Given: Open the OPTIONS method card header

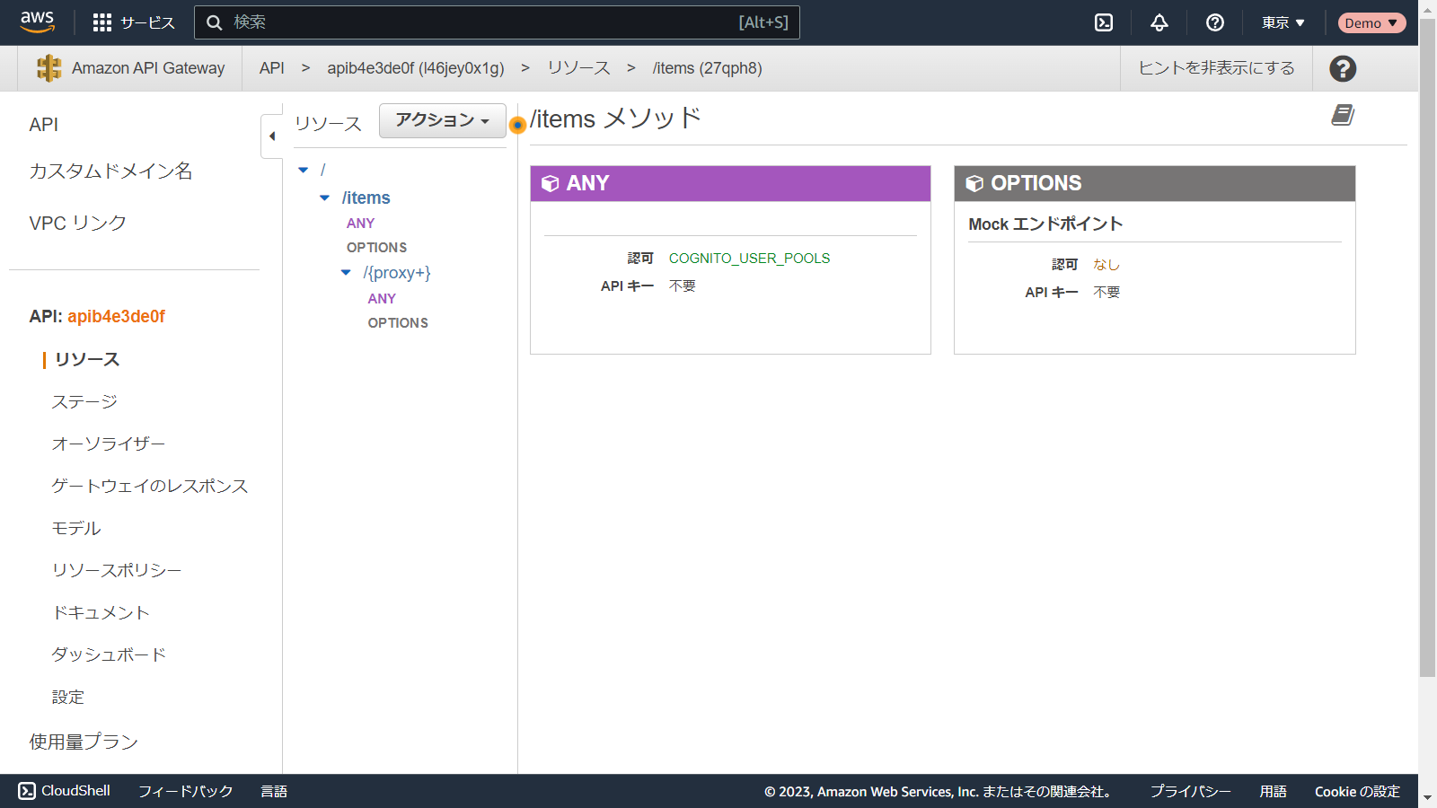Looking at the screenshot, I should 1154,183.
